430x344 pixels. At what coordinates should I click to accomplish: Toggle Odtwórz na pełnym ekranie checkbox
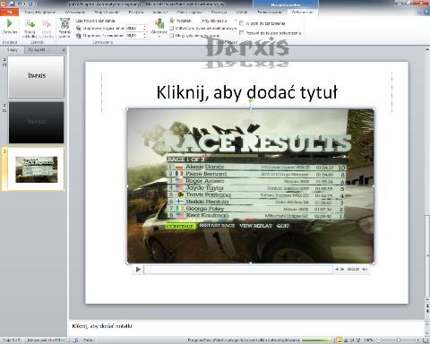[x=171, y=28]
